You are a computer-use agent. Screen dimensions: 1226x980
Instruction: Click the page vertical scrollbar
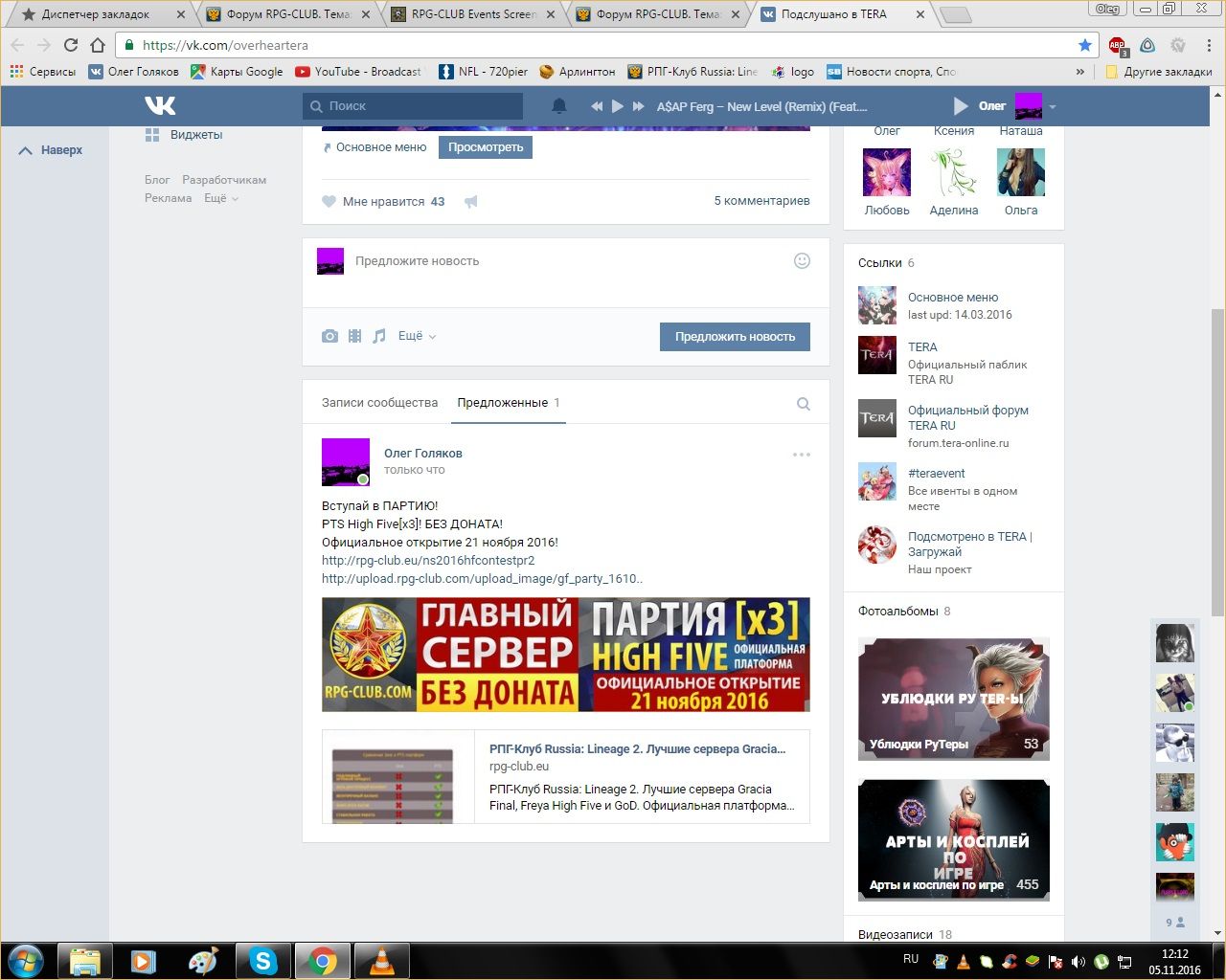pyautogui.click(x=1217, y=462)
